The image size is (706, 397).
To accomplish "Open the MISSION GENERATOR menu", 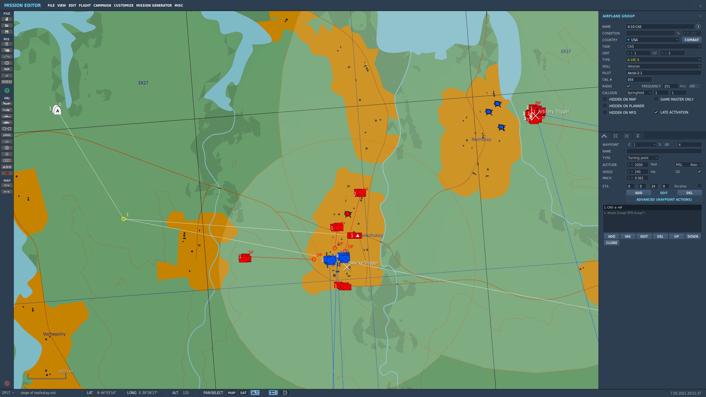I will (x=154, y=6).
